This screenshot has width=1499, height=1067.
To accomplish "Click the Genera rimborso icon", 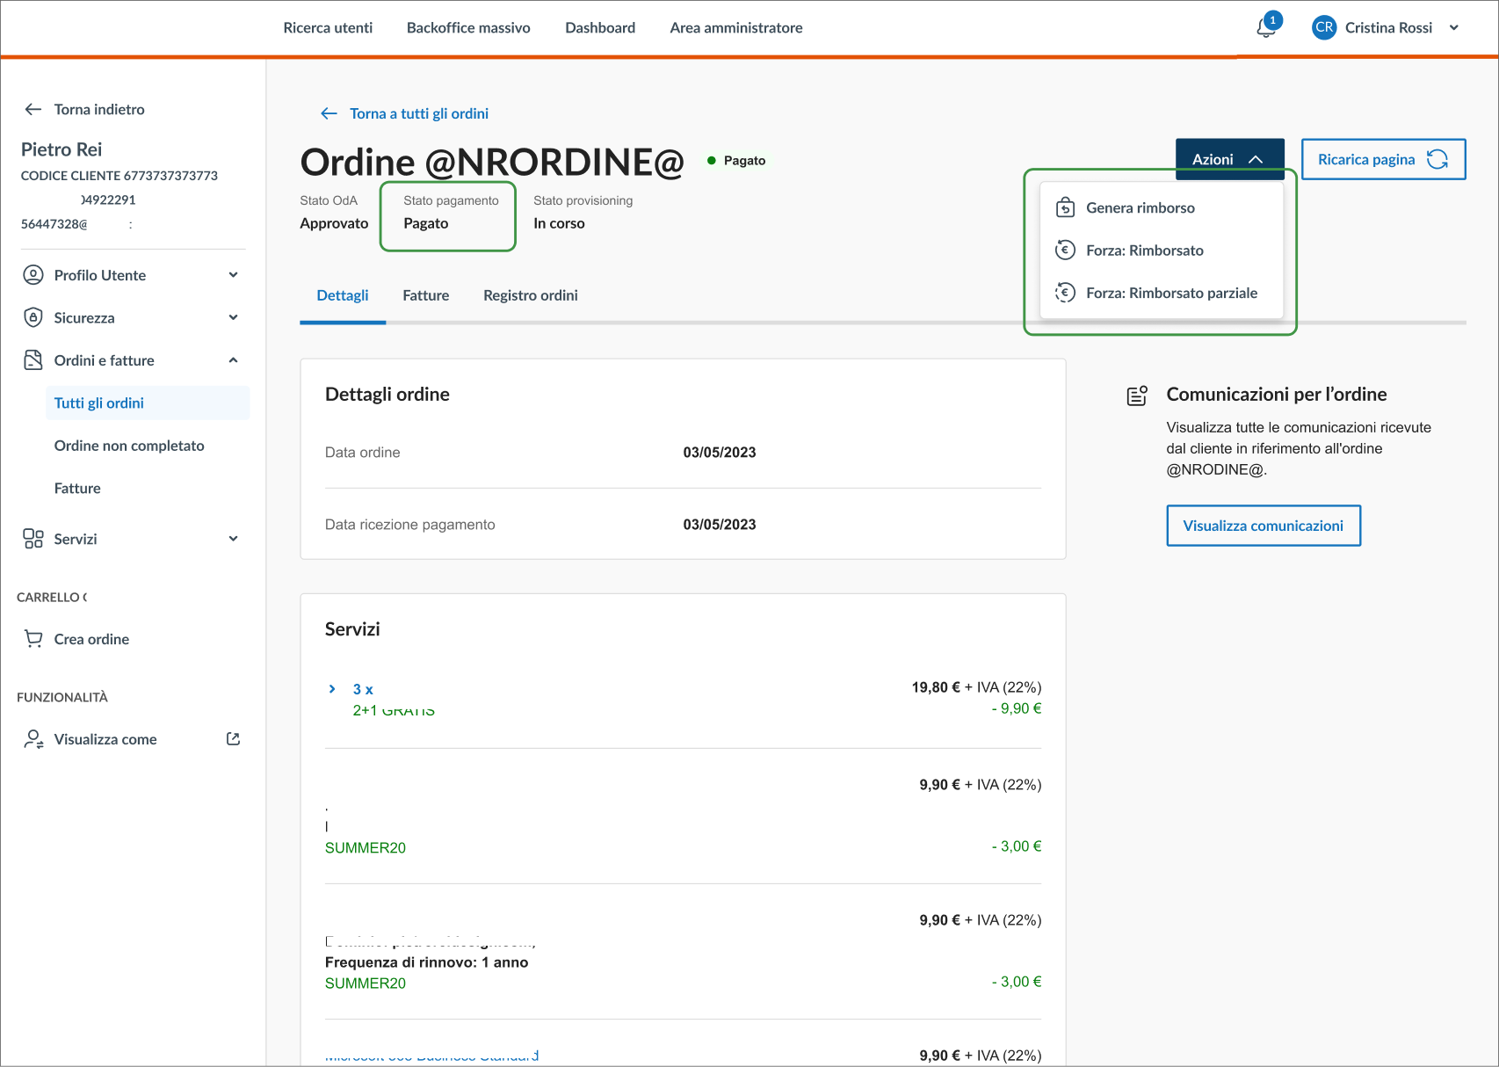I will (1065, 208).
